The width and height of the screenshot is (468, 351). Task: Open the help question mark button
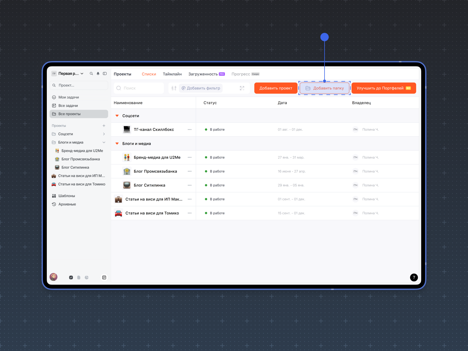click(x=414, y=277)
